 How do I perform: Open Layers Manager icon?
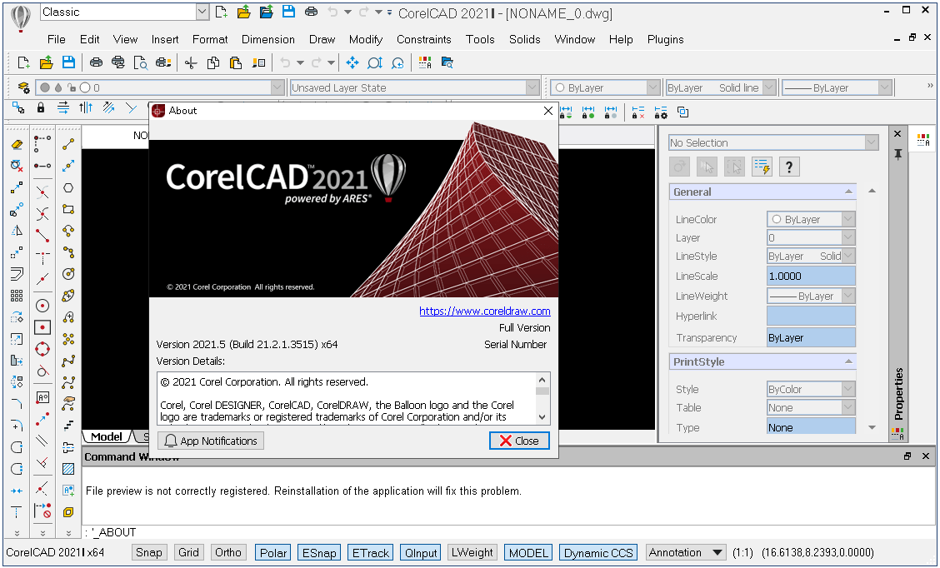(23, 87)
